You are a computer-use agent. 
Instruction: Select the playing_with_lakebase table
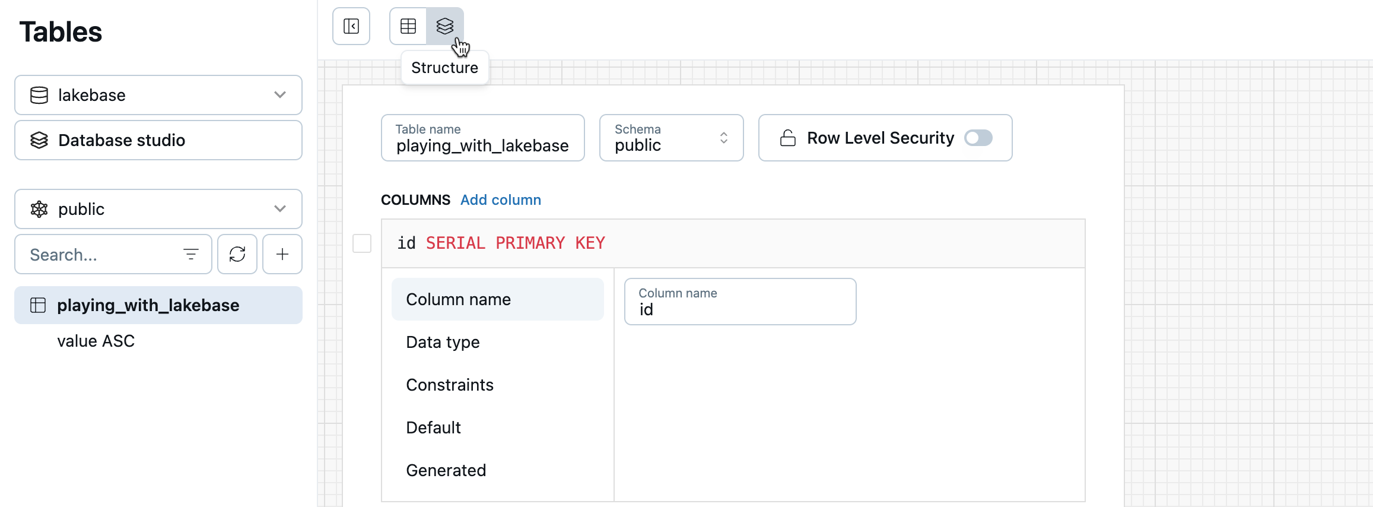[x=148, y=305]
